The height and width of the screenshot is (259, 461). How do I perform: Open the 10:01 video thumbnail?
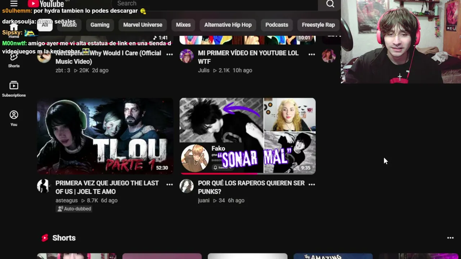pyautogui.click(x=247, y=40)
